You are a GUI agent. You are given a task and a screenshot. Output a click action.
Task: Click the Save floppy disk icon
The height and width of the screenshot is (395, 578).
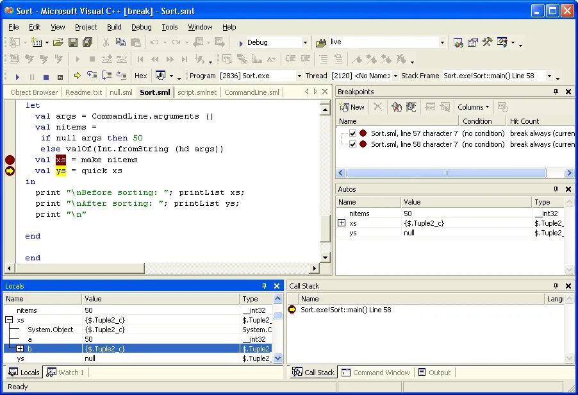73,42
